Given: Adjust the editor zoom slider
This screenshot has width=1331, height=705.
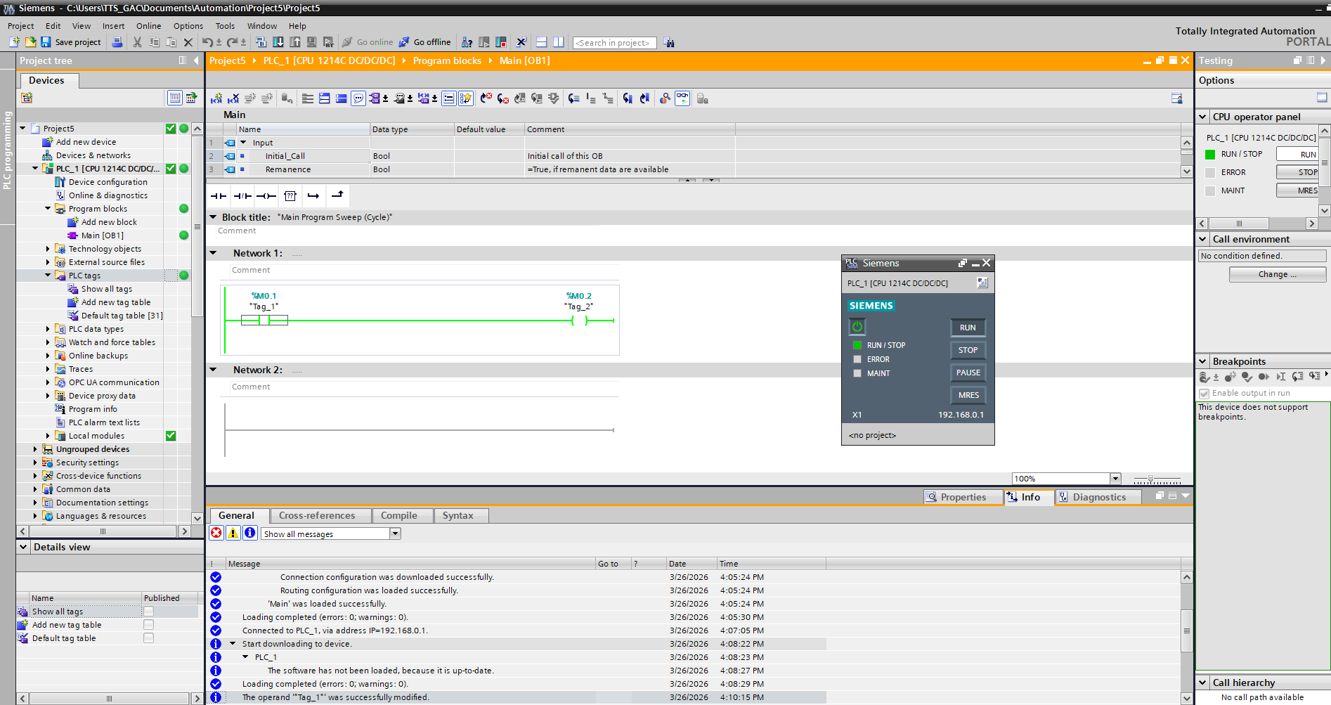Looking at the screenshot, I should (x=1150, y=479).
